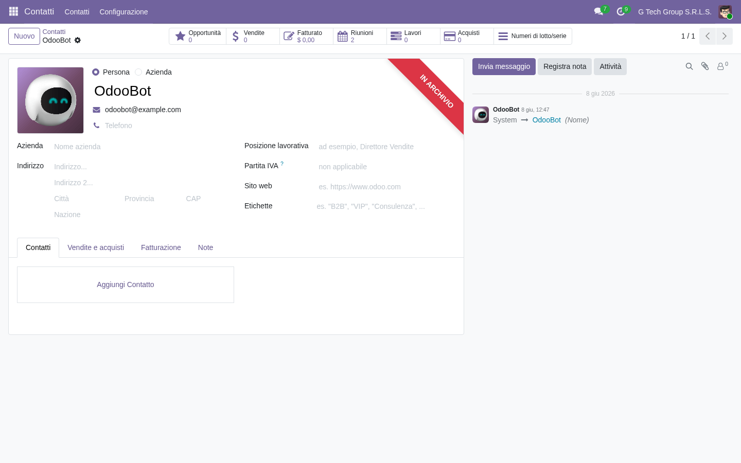The height and width of the screenshot is (463, 741).
Task: Go to next record arrow
Action: pos(724,36)
